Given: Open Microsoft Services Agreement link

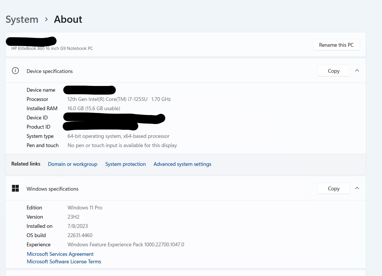Looking at the screenshot, I should click(60, 254).
